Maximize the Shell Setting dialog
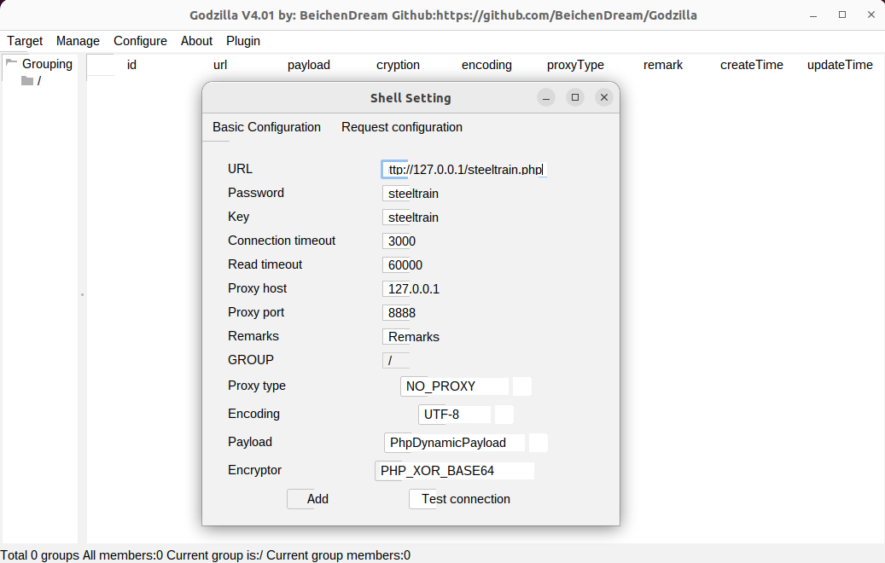The height and width of the screenshot is (563, 885). [x=575, y=97]
